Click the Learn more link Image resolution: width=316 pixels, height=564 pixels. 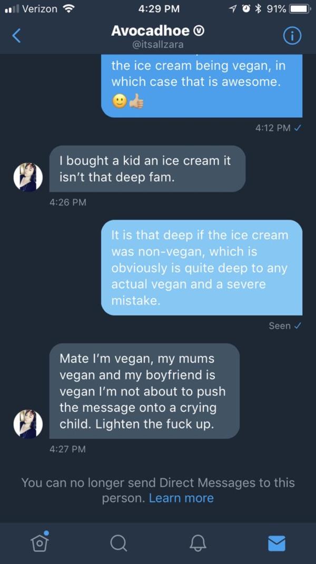(x=181, y=498)
